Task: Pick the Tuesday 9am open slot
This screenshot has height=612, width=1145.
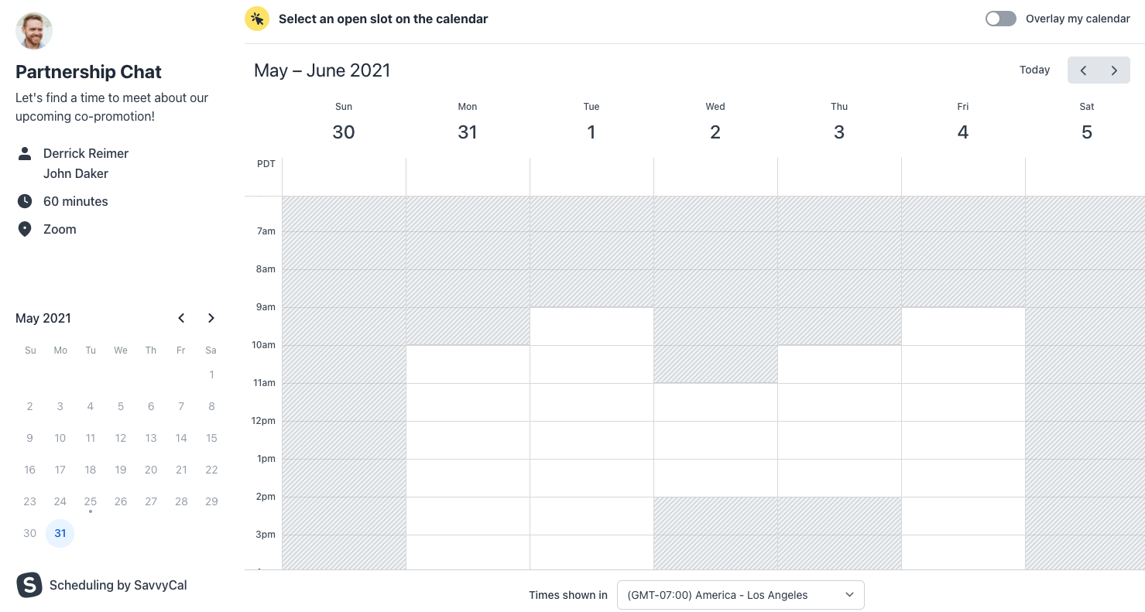Action: point(591,326)
